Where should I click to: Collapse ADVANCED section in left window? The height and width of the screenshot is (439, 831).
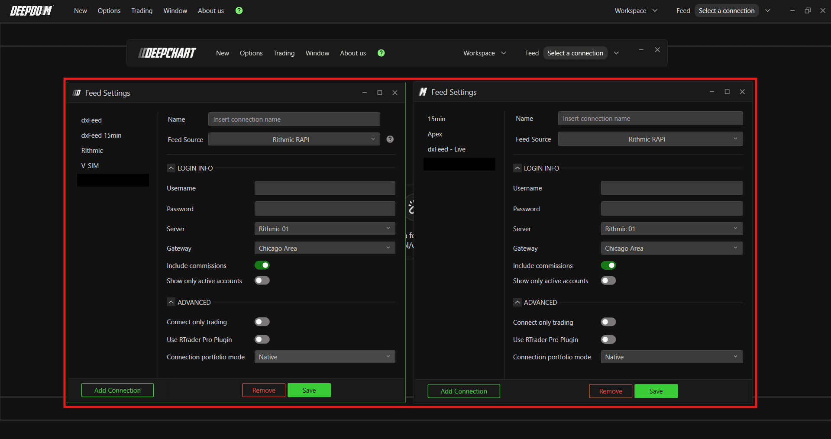tap(171, 302)
